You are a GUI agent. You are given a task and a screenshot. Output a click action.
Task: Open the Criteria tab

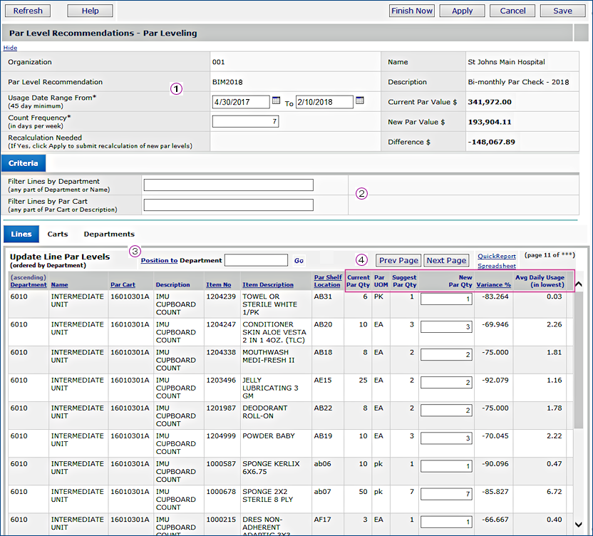click(24, 163)
